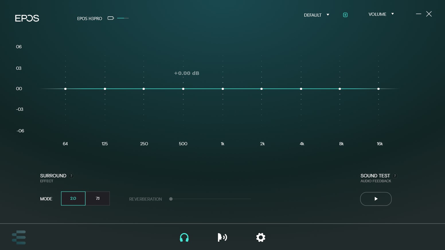Click the Sound Test help icon
This screenshot has width=445, height=250.
pos(395,176)
